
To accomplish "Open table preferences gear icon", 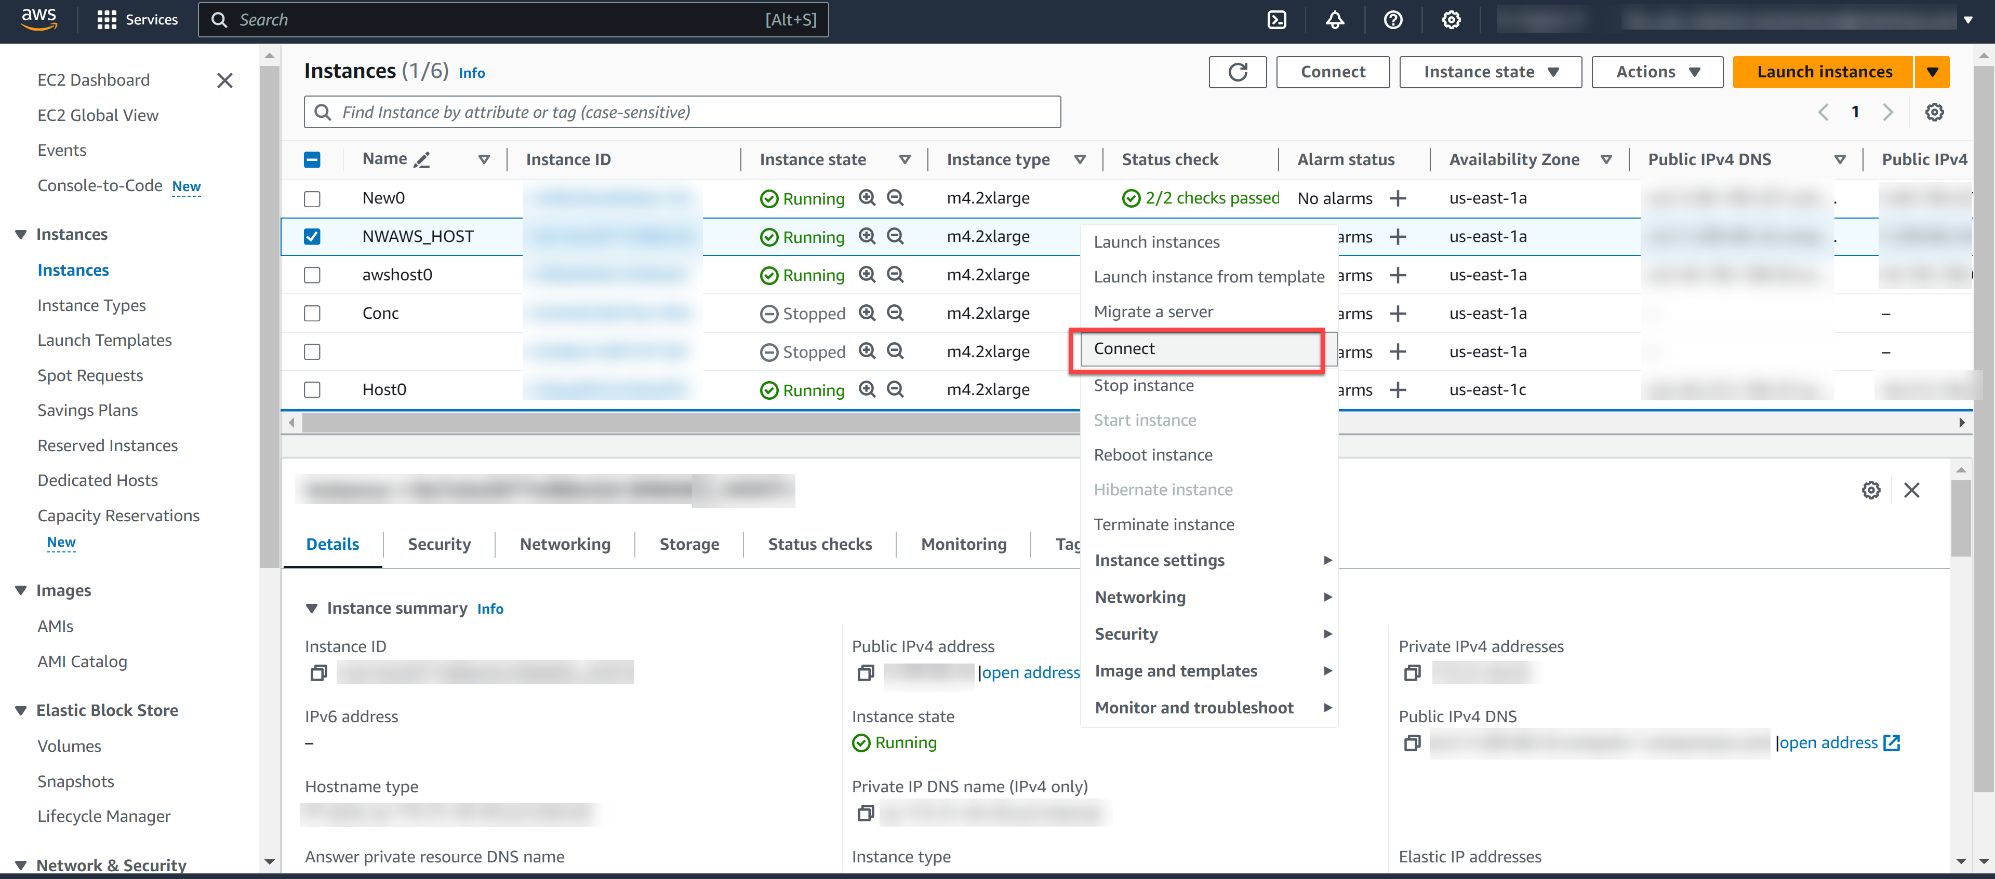I will (x=1934, y=112).
